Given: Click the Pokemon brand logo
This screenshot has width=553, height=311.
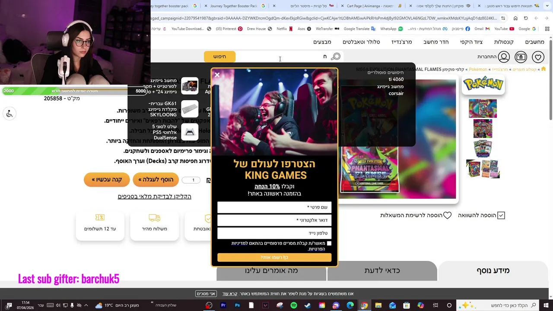Looking at the screenshot, I should [483, 84].
